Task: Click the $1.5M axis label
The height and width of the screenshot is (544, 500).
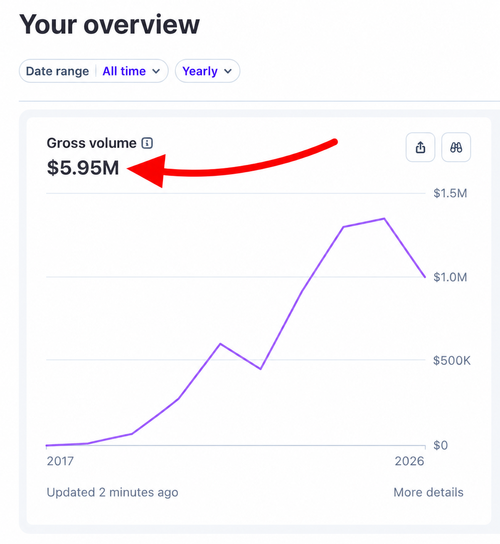Action: (x=450, y=194)
